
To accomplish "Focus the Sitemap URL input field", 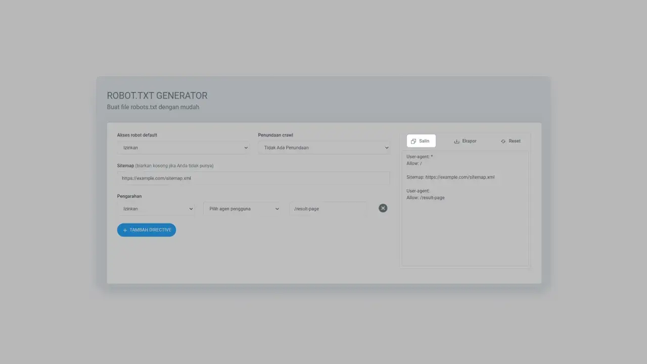I will coord(253,178).
